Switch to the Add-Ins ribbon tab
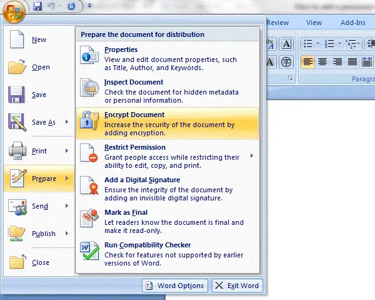 353,23
